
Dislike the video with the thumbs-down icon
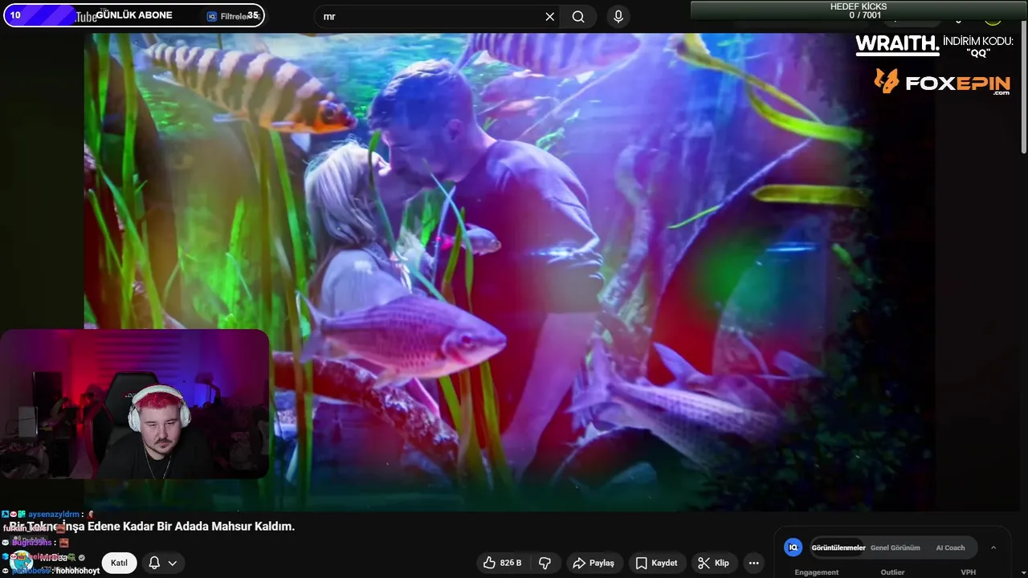pyautogui.click(x=545, y=563)
